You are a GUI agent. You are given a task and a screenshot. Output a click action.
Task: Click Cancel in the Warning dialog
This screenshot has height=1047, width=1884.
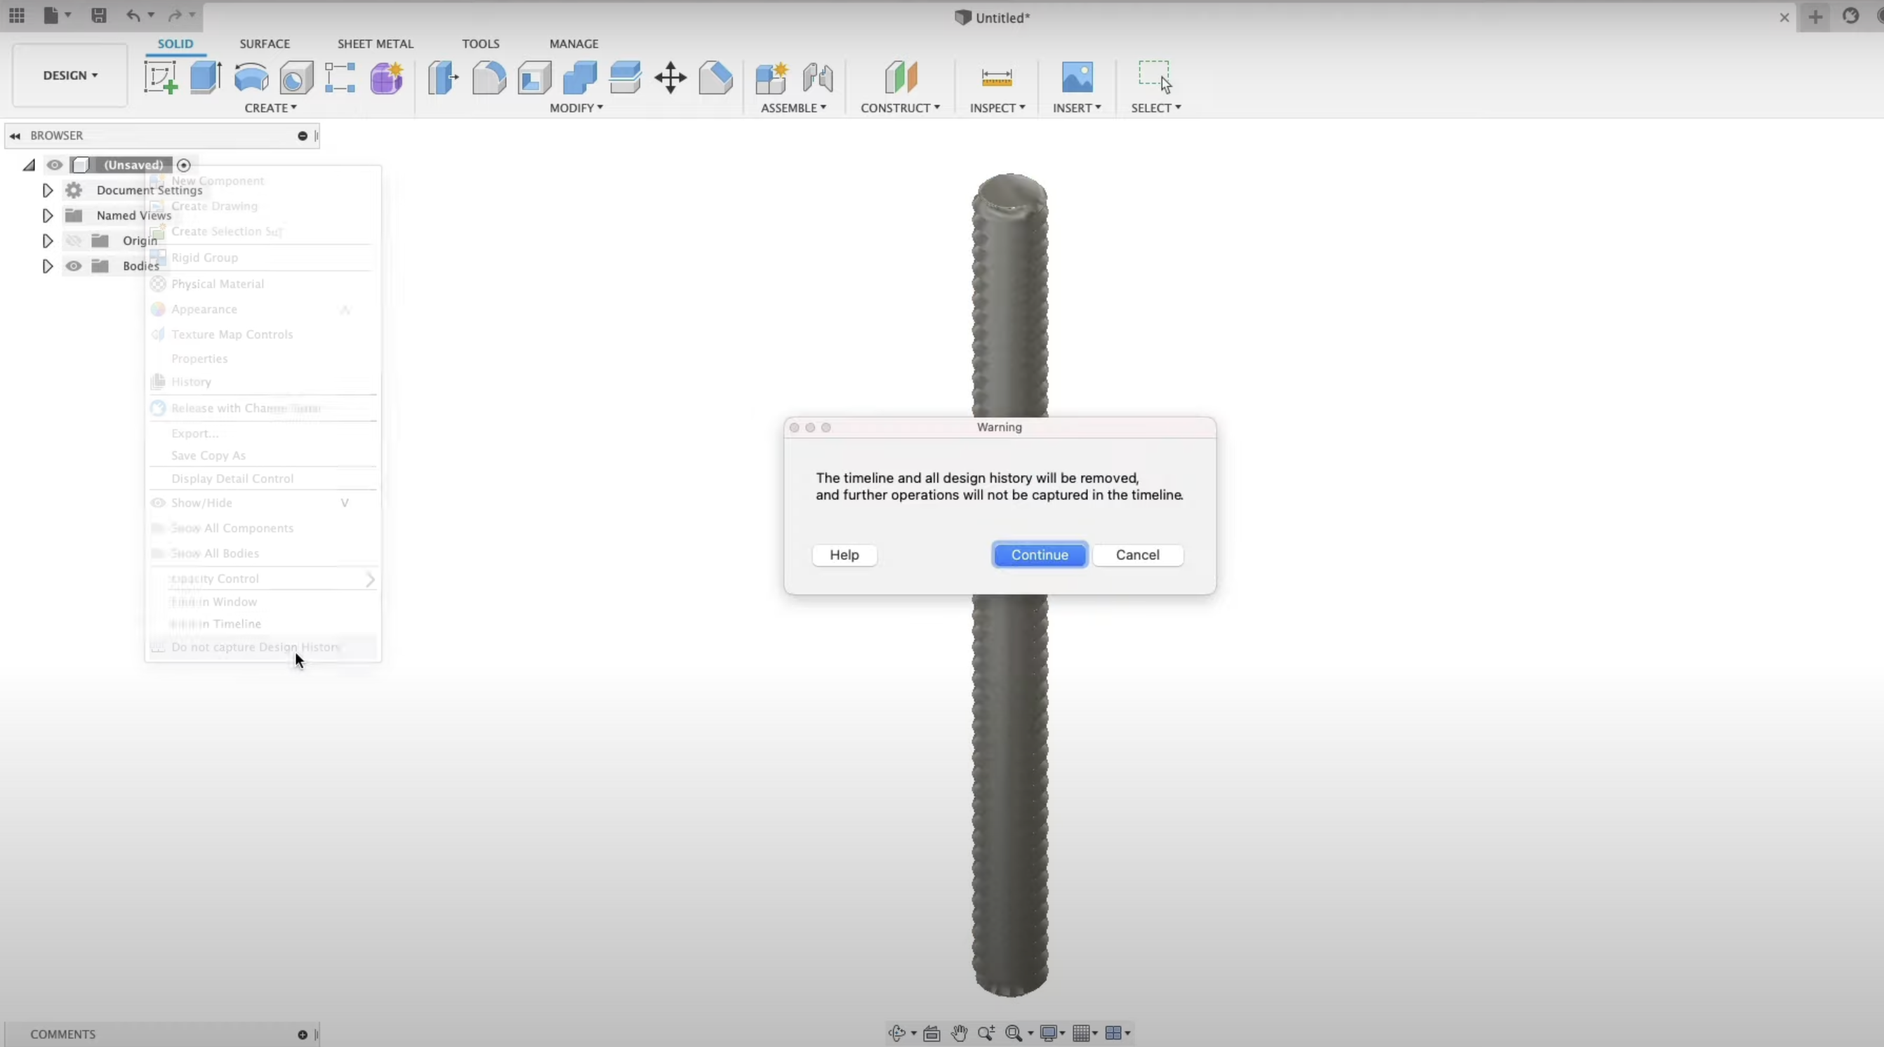[1137, 555]
